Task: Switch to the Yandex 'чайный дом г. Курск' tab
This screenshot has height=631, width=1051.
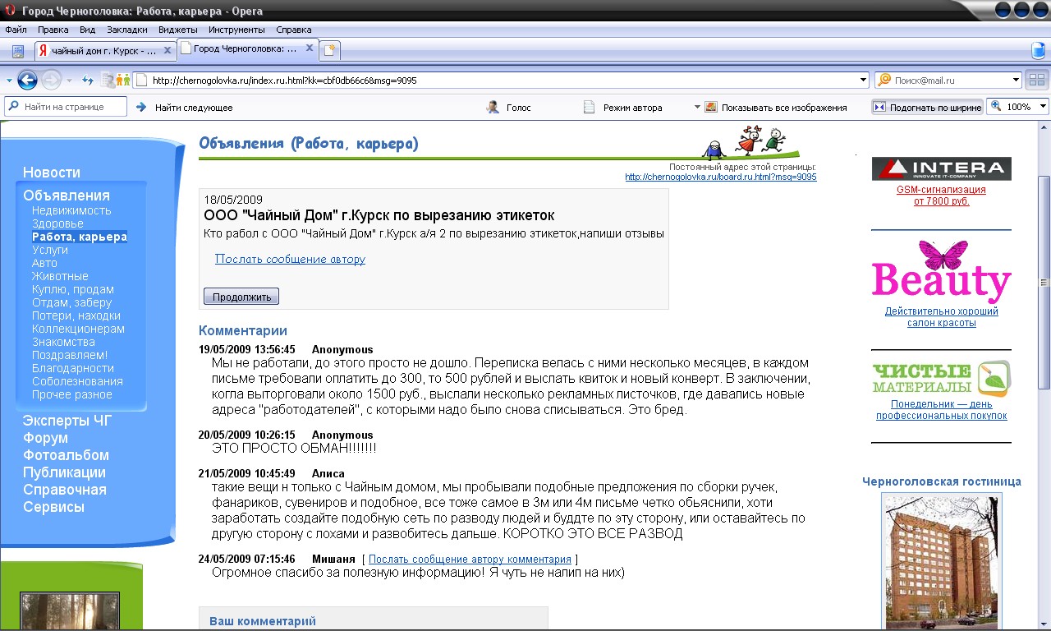Action: 103,50
